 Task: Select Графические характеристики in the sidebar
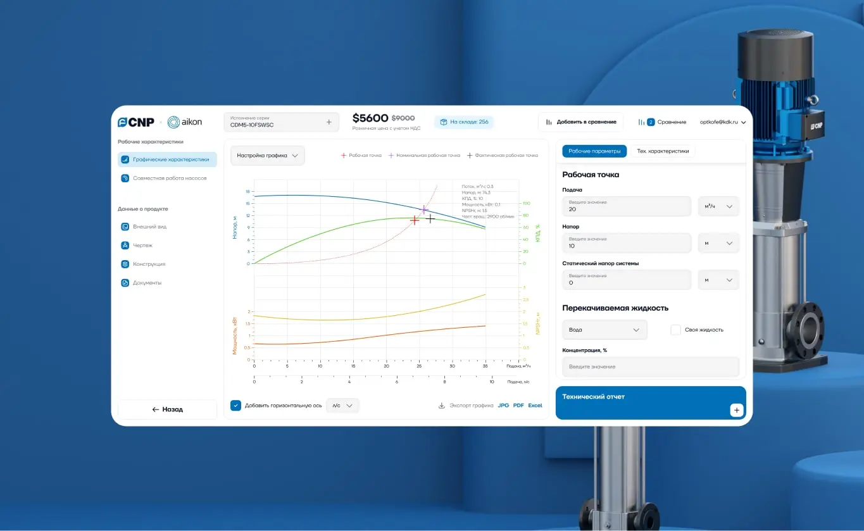tap(167, 159)
